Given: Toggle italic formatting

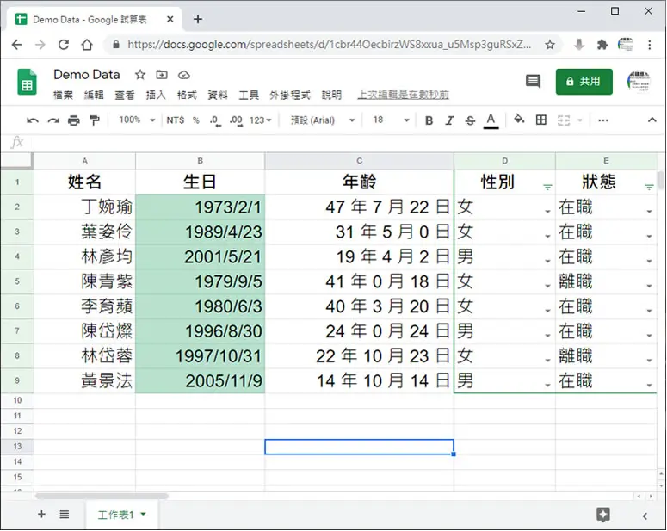Looking at the screenshot, I should click(x=449, y=120).
